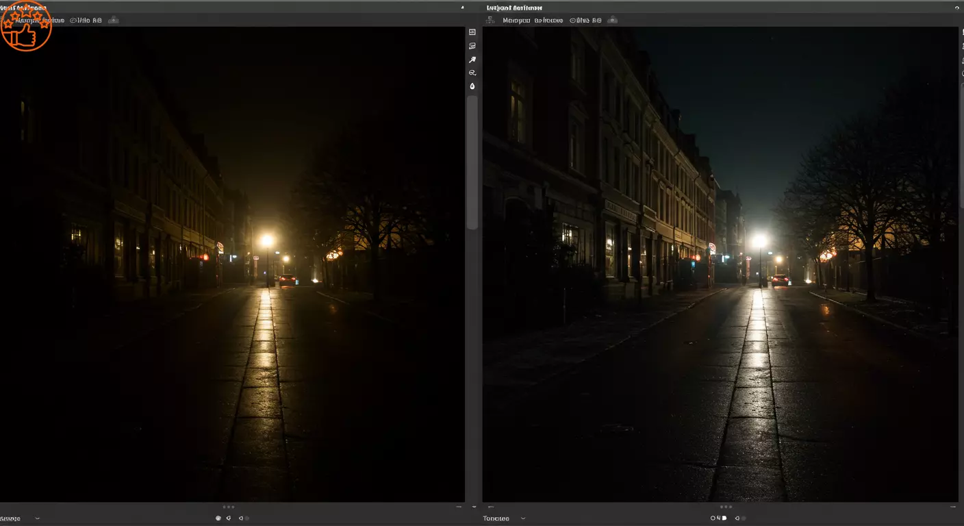This screenshot has height=526, width=964.
Task: Click the three-dot handle below the right image
Action: click(726, 507)
